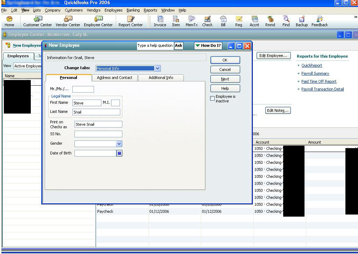Screen dimensions: 358x254
Task: Open the Item list icon
Action: coord(176,21)
